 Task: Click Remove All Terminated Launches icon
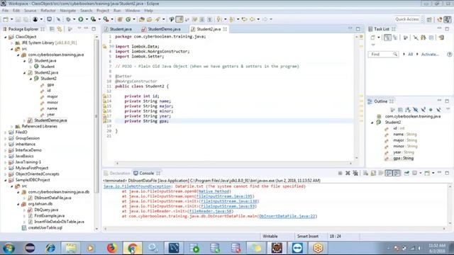pos(355,173)
